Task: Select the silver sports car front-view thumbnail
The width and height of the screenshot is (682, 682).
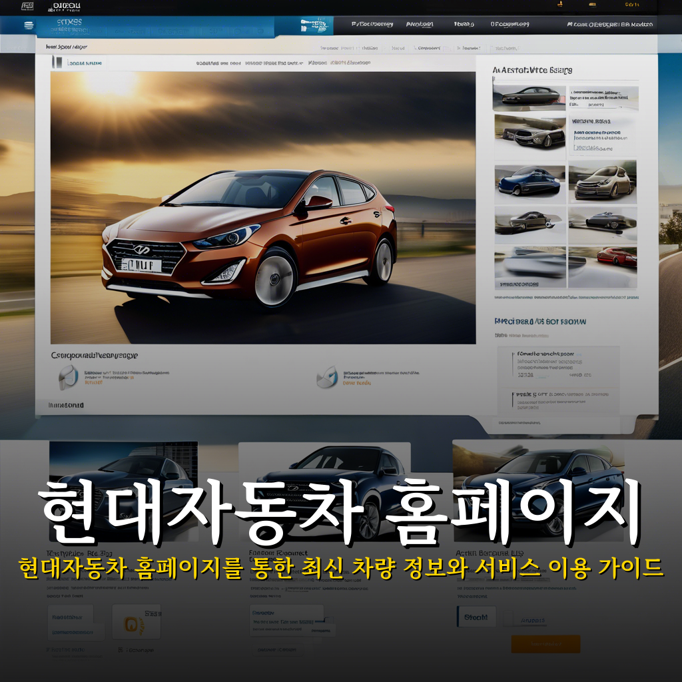Action: pos(529,133)
